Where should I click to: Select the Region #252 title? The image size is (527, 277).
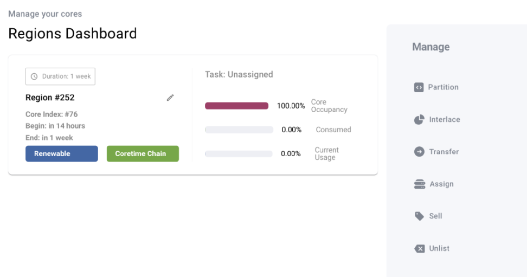pyautogui.click(x=50, y=98)
